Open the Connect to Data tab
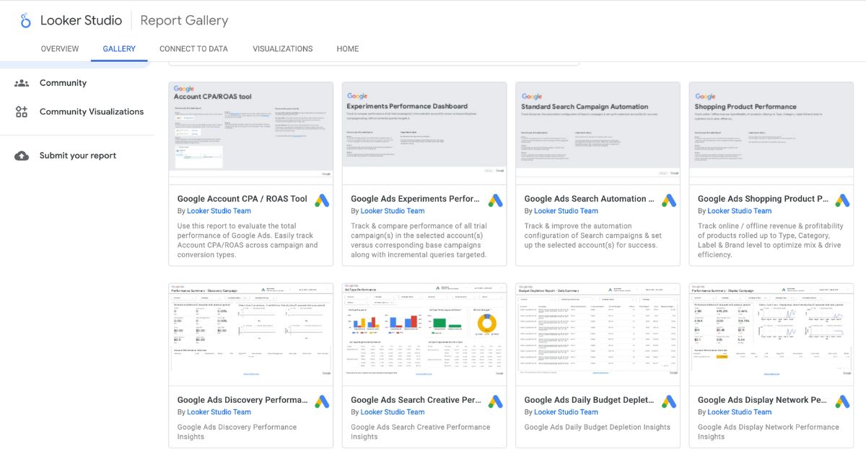The height and width of the screenshot is (454, 866). click(193, 49)
